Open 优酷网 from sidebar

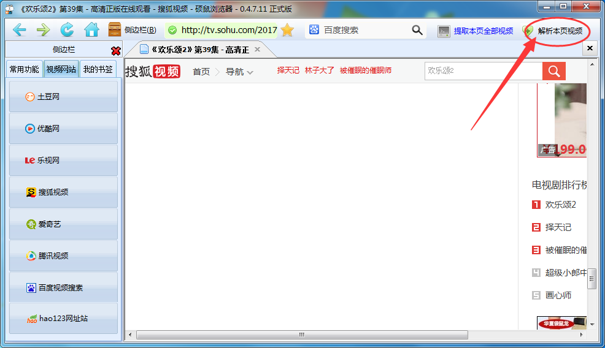point(63,128)
